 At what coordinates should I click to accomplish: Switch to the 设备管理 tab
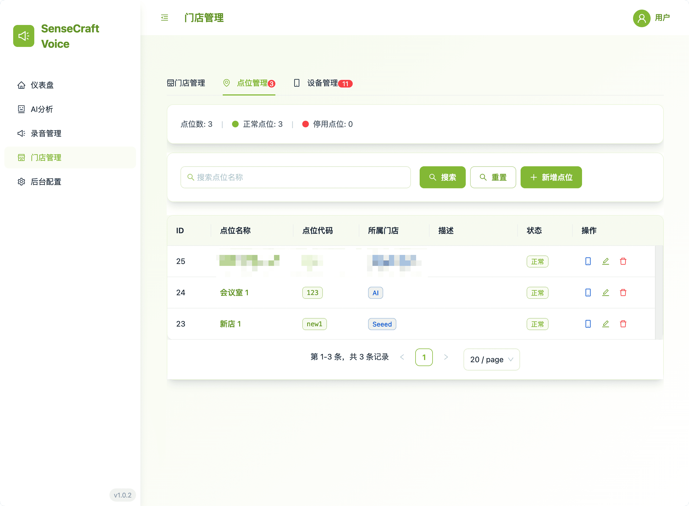[322, 83]
